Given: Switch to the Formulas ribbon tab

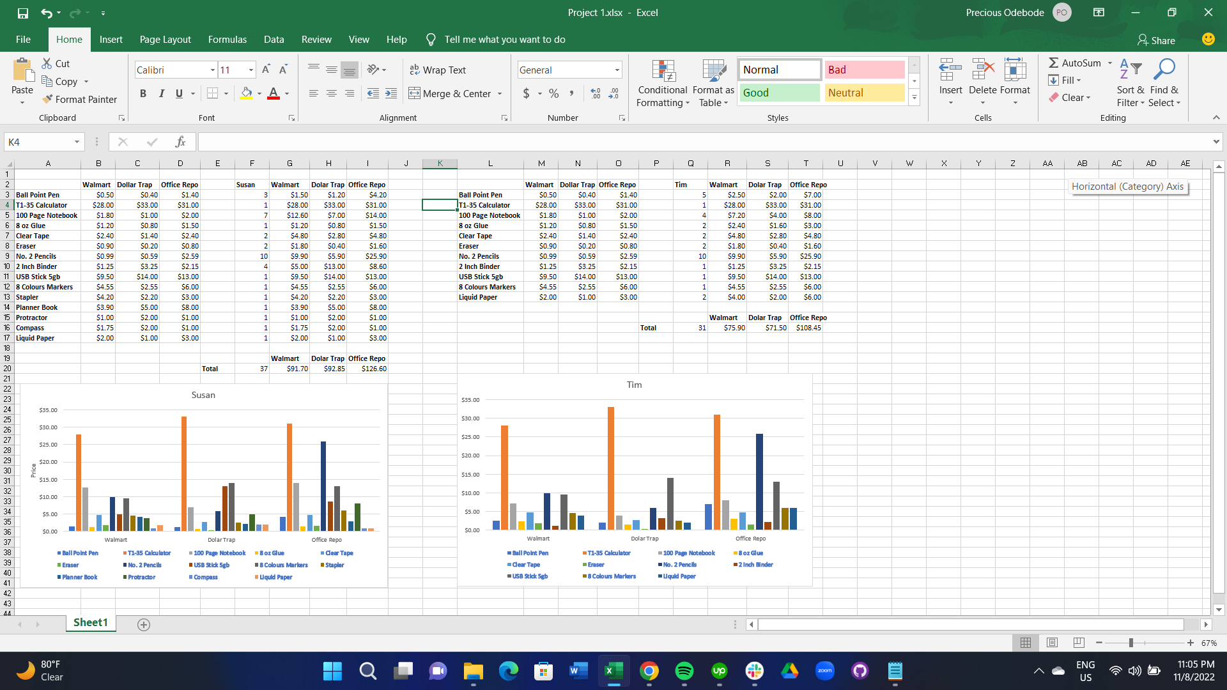Looking at the screenshot, I should (227, 39).
